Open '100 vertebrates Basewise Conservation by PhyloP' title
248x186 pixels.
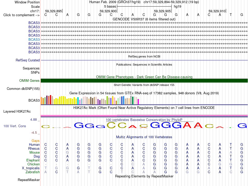(x=144, y=120)
